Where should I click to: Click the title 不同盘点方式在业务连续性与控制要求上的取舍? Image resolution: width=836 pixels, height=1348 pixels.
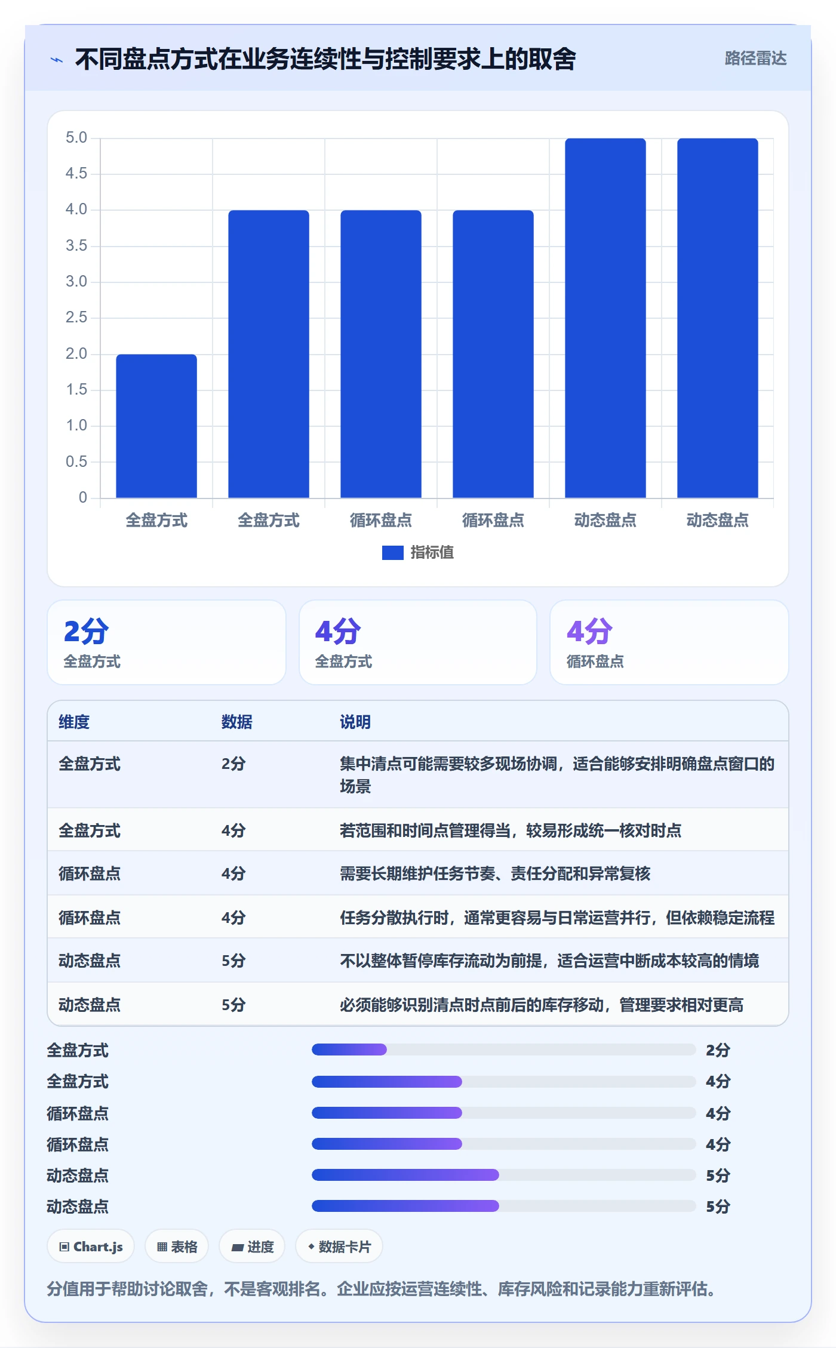pyautogui.click(x=325, y=59)
